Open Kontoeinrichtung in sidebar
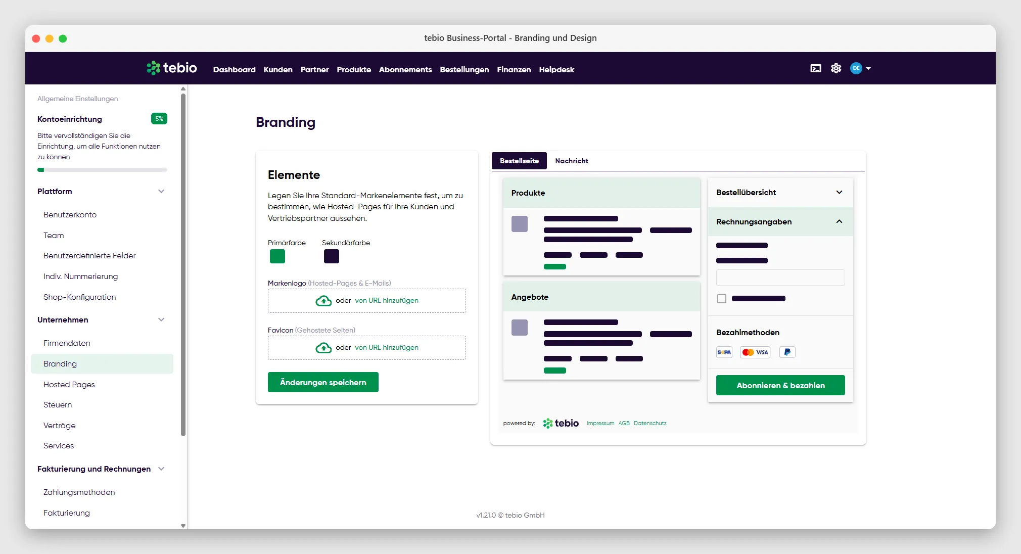 tap(70, 119)
